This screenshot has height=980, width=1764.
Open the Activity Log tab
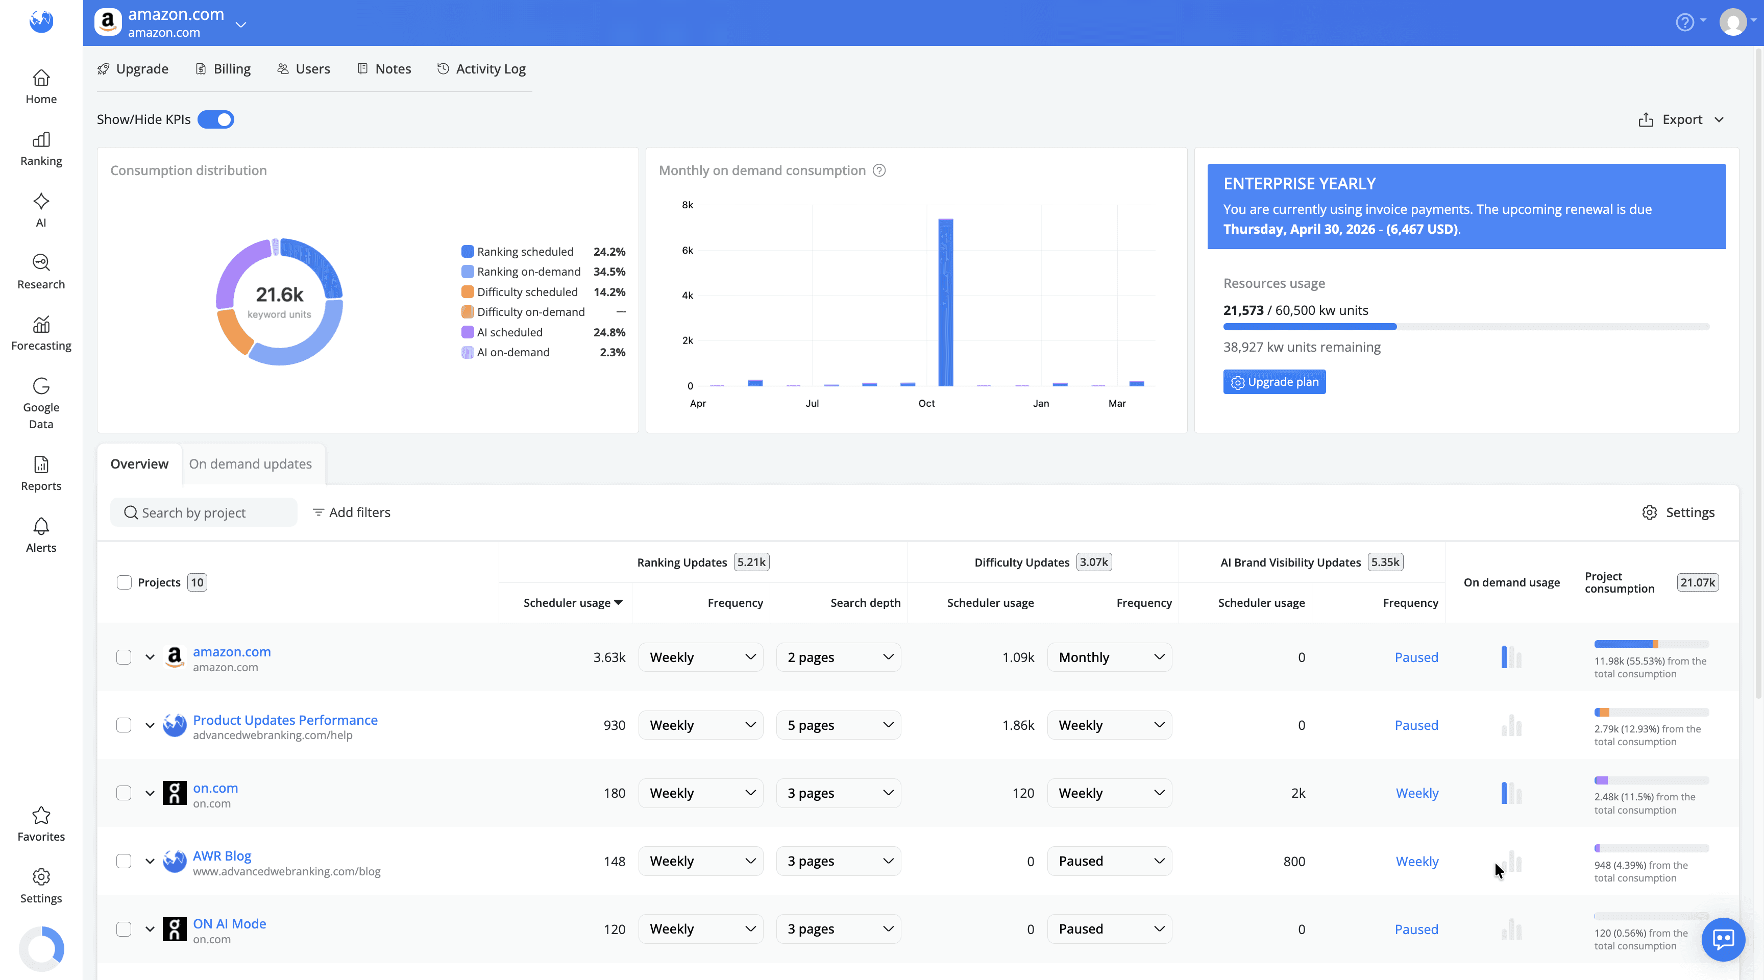pyautogui.click(x=481, y=68)
